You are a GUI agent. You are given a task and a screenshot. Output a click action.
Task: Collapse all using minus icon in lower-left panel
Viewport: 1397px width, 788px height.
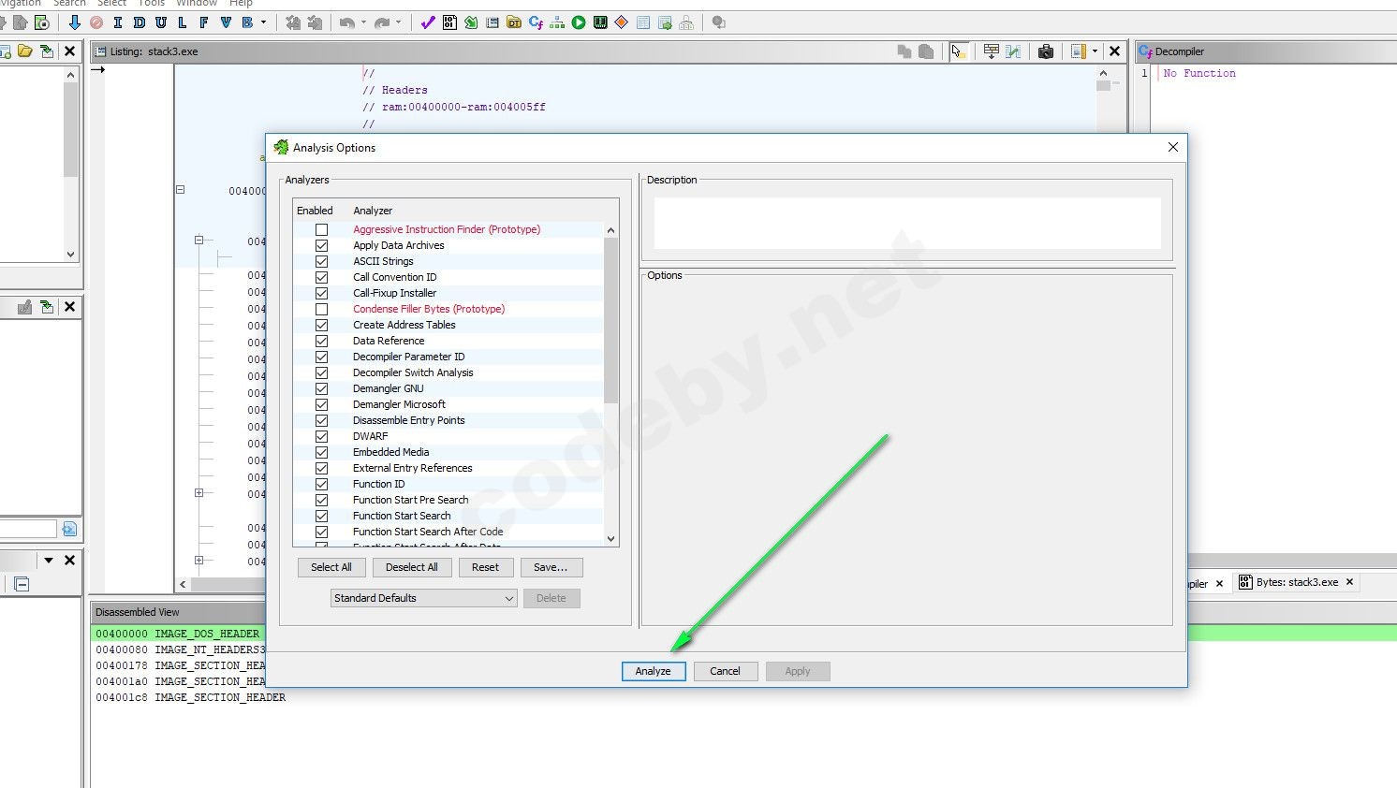point(22,585)
